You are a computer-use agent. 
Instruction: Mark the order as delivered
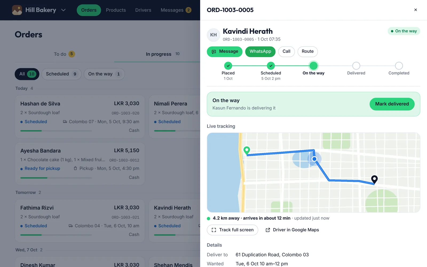392,104
